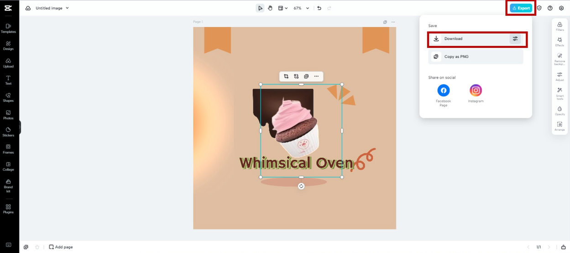Click the cloud save status icon

pyautogui.click(x=28, y=8)
